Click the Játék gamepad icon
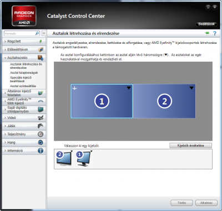The height and width of the screenshot is (211, 222). pyautogui.click(x=41, y=126)
